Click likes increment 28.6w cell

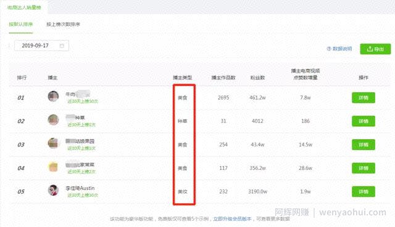[306, 168]
